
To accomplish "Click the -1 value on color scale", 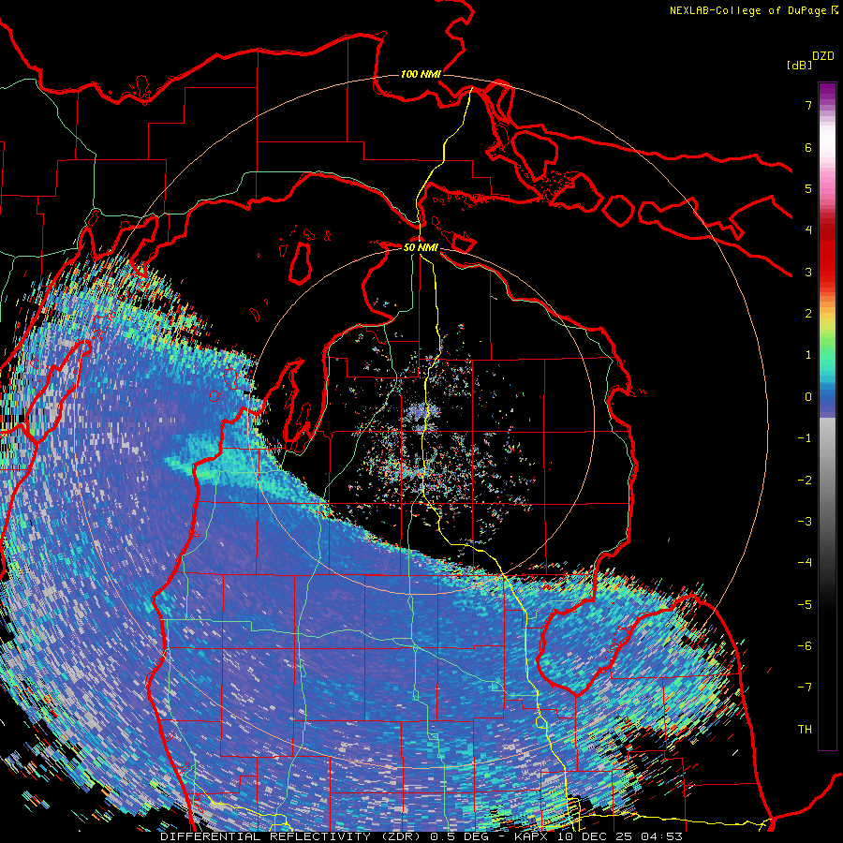I will (x=805, y=438).
